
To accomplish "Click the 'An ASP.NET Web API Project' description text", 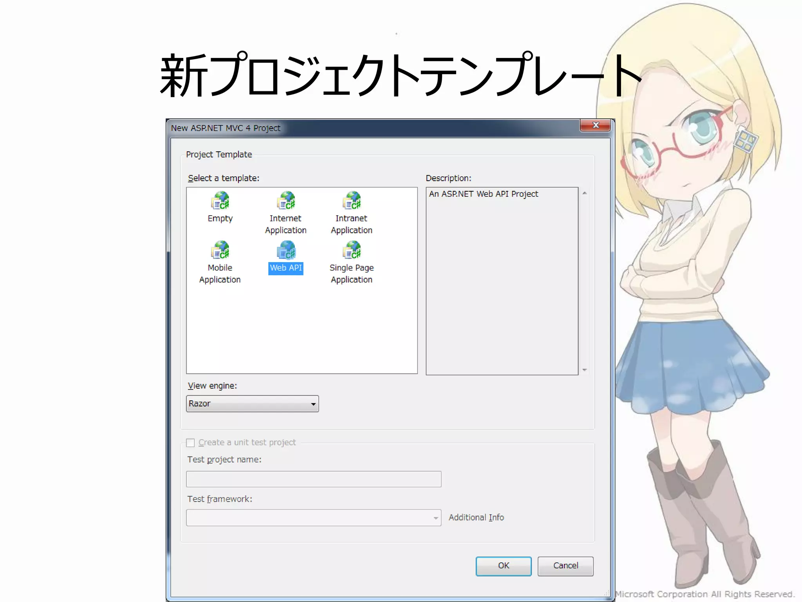I will (x=483, y=194).
